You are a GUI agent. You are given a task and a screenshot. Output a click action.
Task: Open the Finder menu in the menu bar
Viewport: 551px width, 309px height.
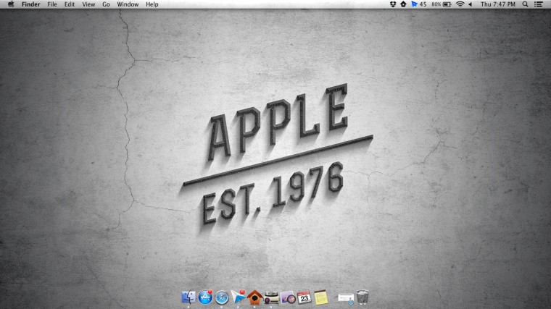pyautogui.click(x=31, y=4)
